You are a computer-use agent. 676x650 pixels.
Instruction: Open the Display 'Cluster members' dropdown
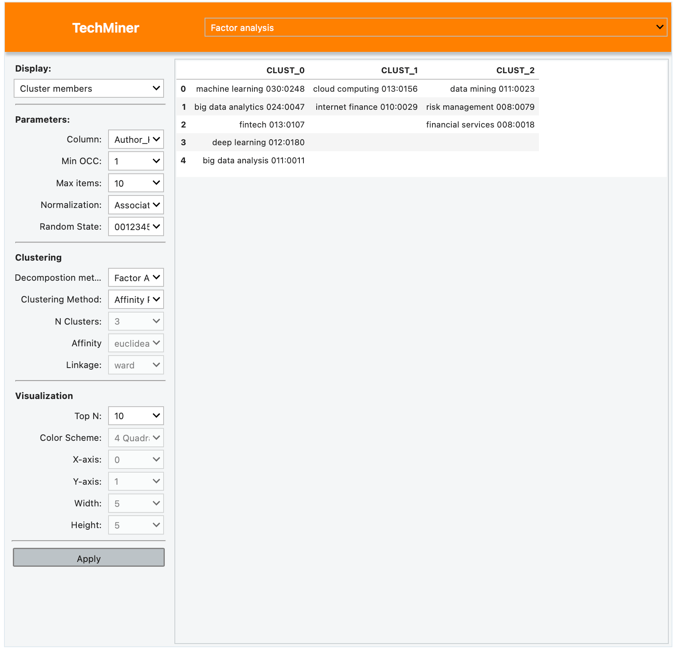(x=89, y=88)
